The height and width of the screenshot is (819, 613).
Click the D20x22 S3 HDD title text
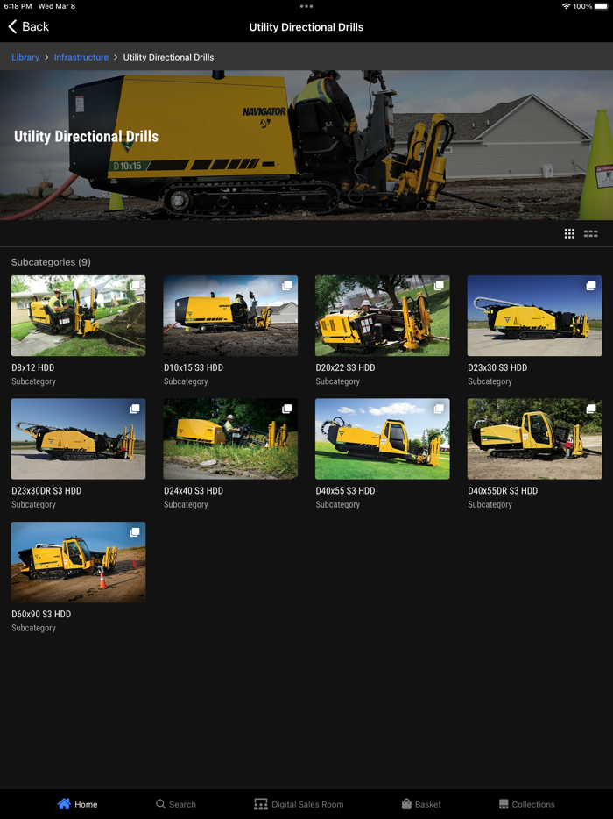point(345,367)
